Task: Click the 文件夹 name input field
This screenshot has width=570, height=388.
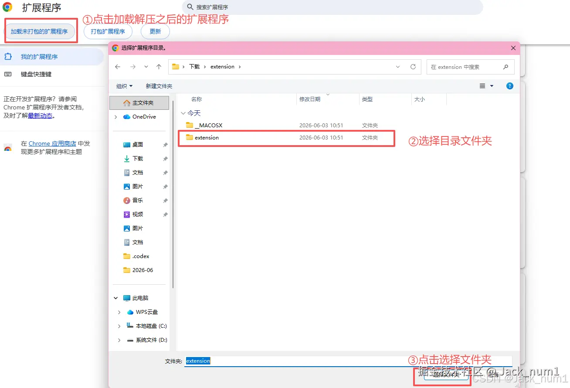Action: point(348,361)
